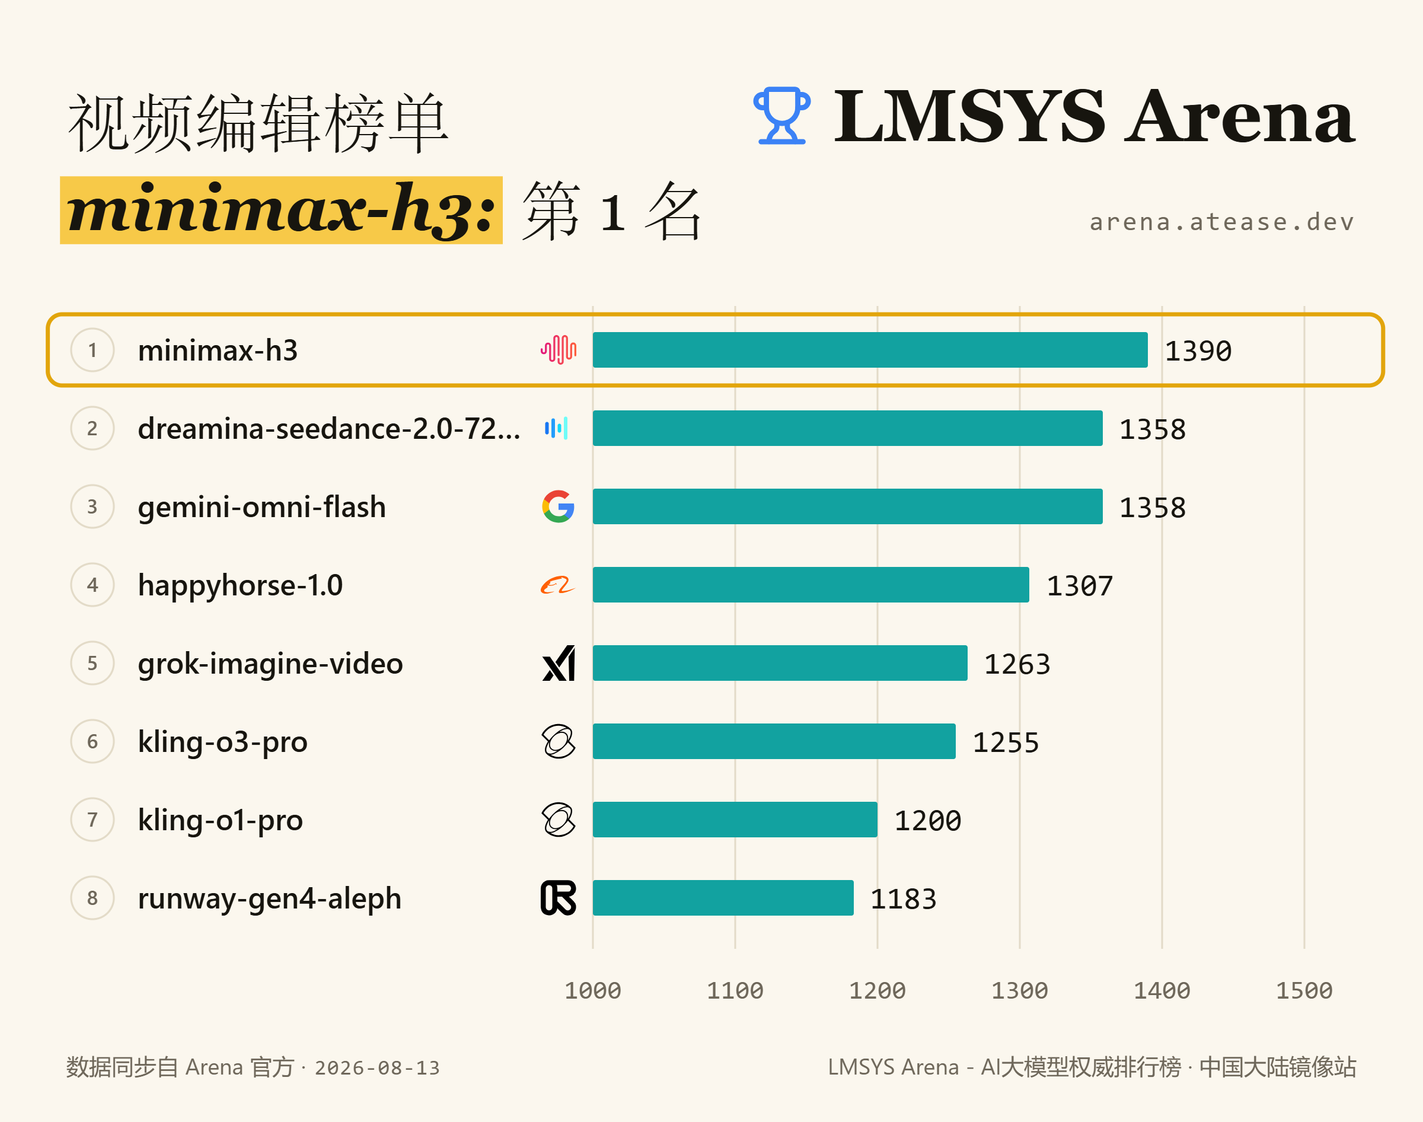
Task: Click the 第 1 名 text
Action: tap(612, 211)
